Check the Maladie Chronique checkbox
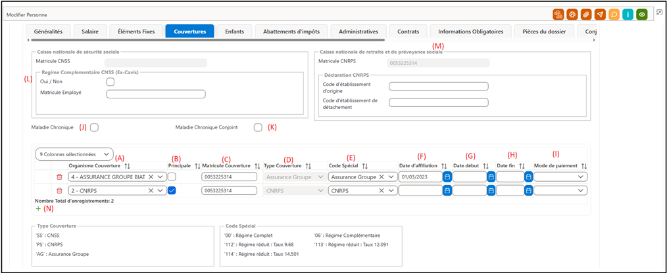This screenshot has height=273, width=667. pyautogui.click(x=95, y=127)
